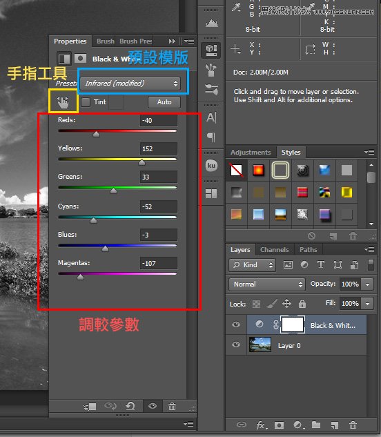
Task: Select the Layer 0 thumbnail
Action: pos(260,344)
